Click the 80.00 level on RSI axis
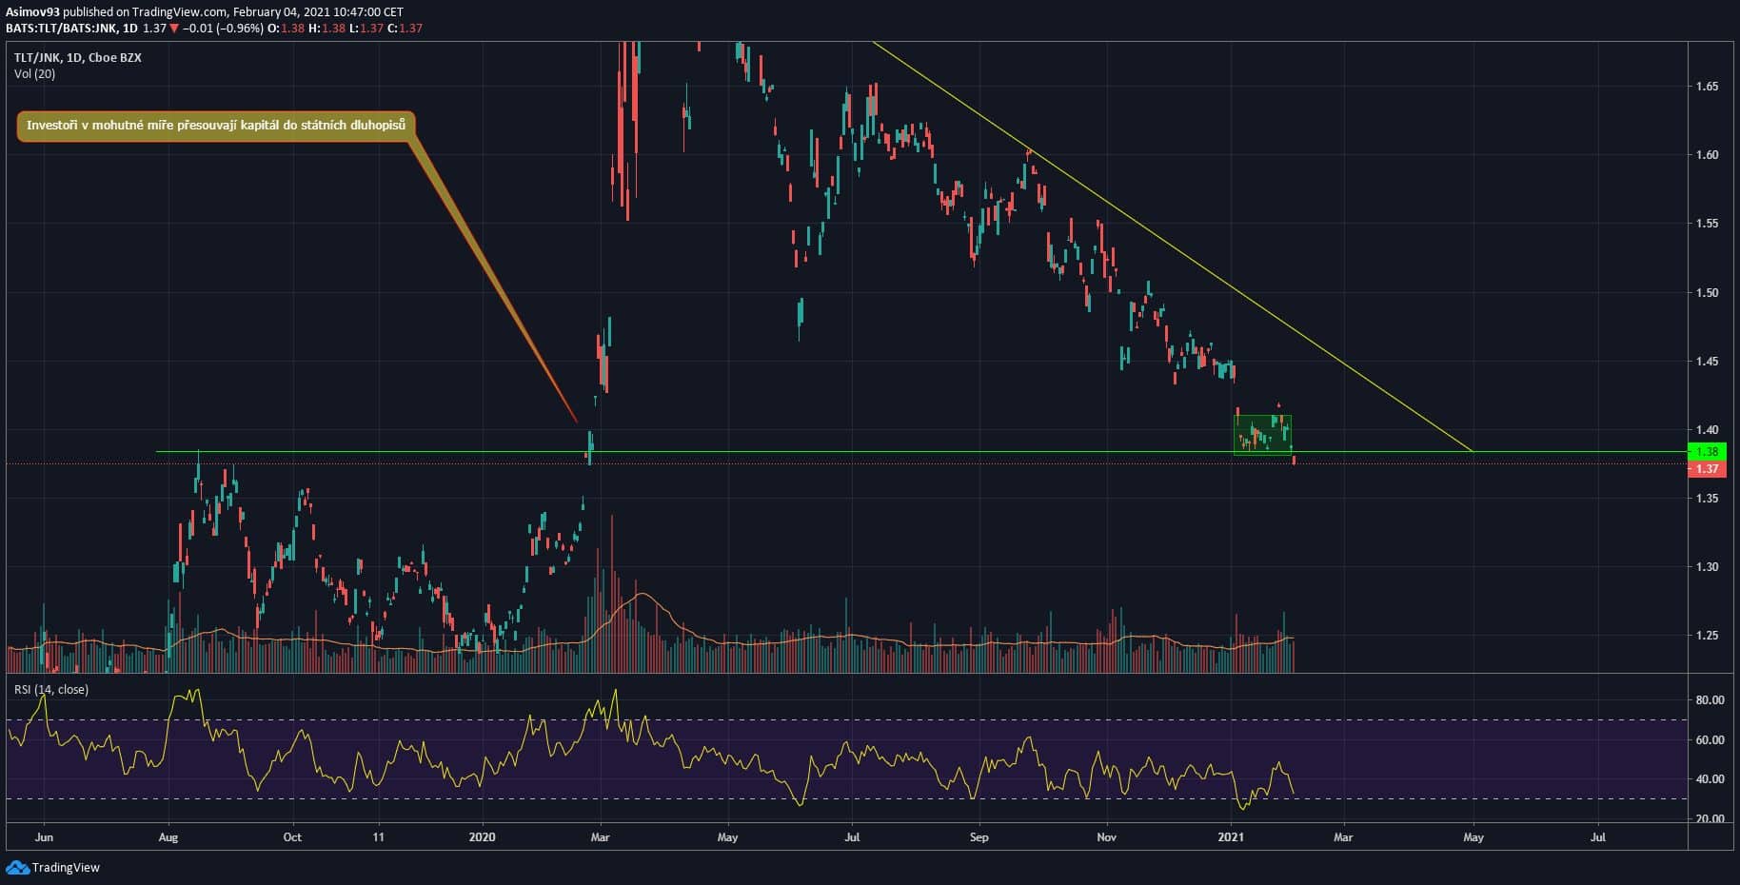The width and height of the screenshot is (1740, 885). coord(1710,699)
